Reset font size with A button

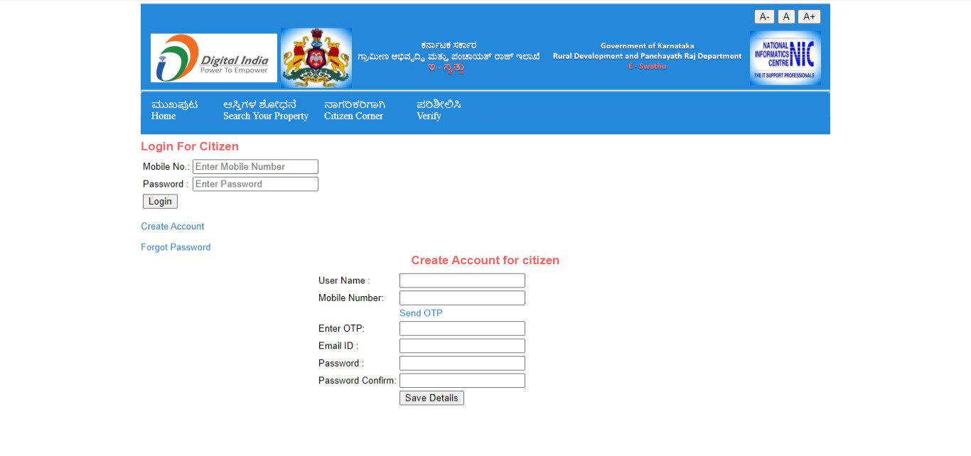(x=786, y=16)
